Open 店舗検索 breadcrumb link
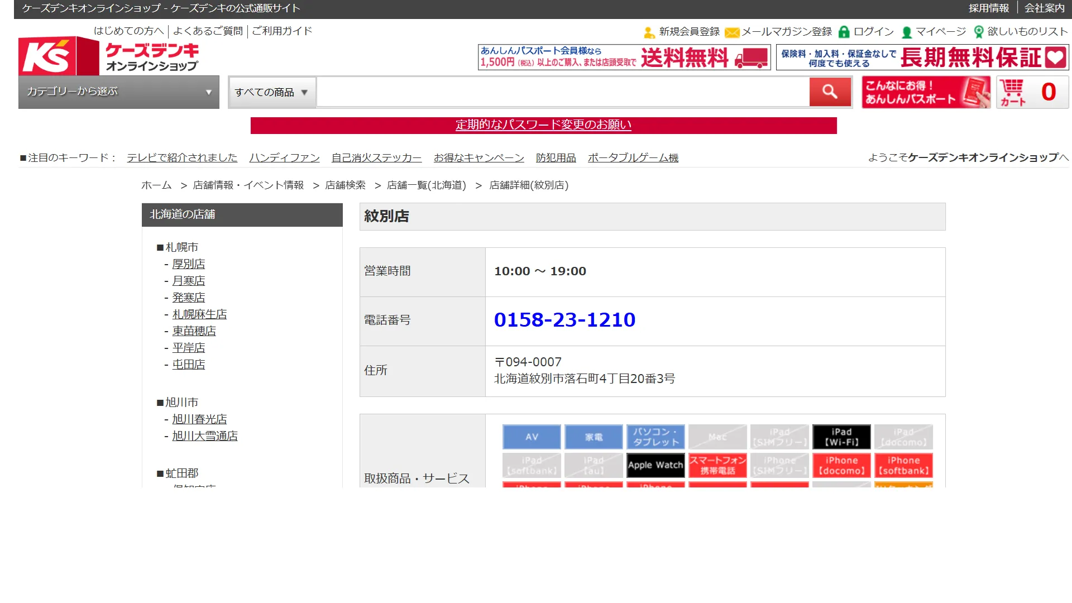This screenshot has height=603, width=1072. point(345,185)
